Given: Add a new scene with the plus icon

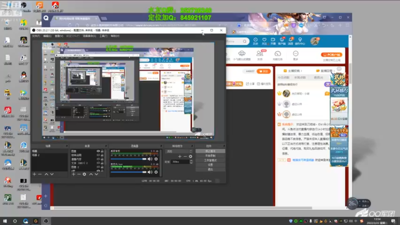Looking at the screenshot, I should coord(34,174).
